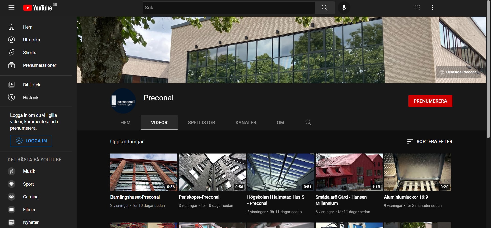Open settings three-dot menu
The width and height of the screenshot is (491, 228).
pos(432,8)
